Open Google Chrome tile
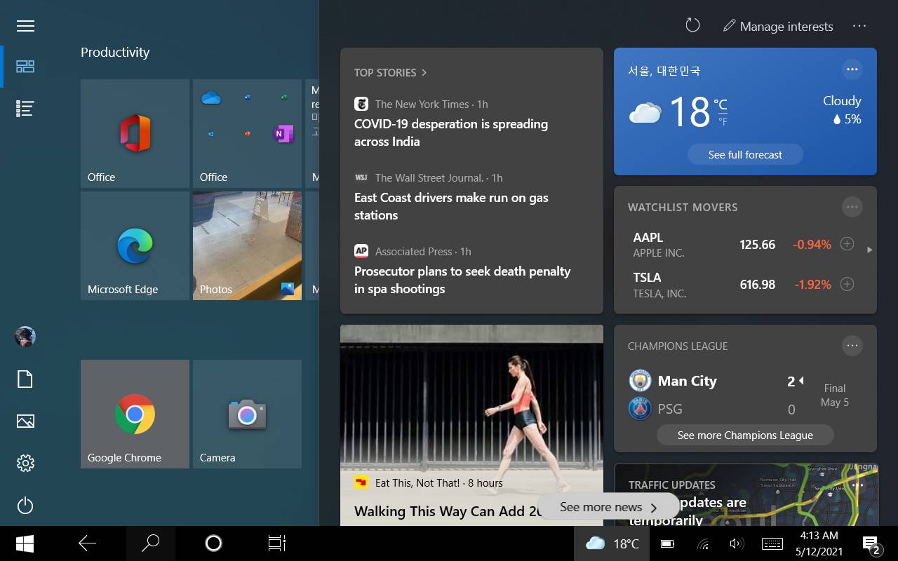 [x=135, y=414]
